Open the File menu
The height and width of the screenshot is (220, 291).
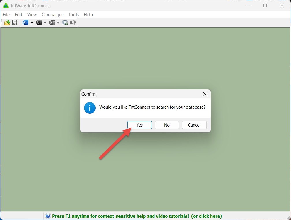pyautogui.click(x=6, y=15)
